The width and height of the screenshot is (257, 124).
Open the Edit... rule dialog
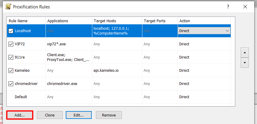click(x=78, y=115)
